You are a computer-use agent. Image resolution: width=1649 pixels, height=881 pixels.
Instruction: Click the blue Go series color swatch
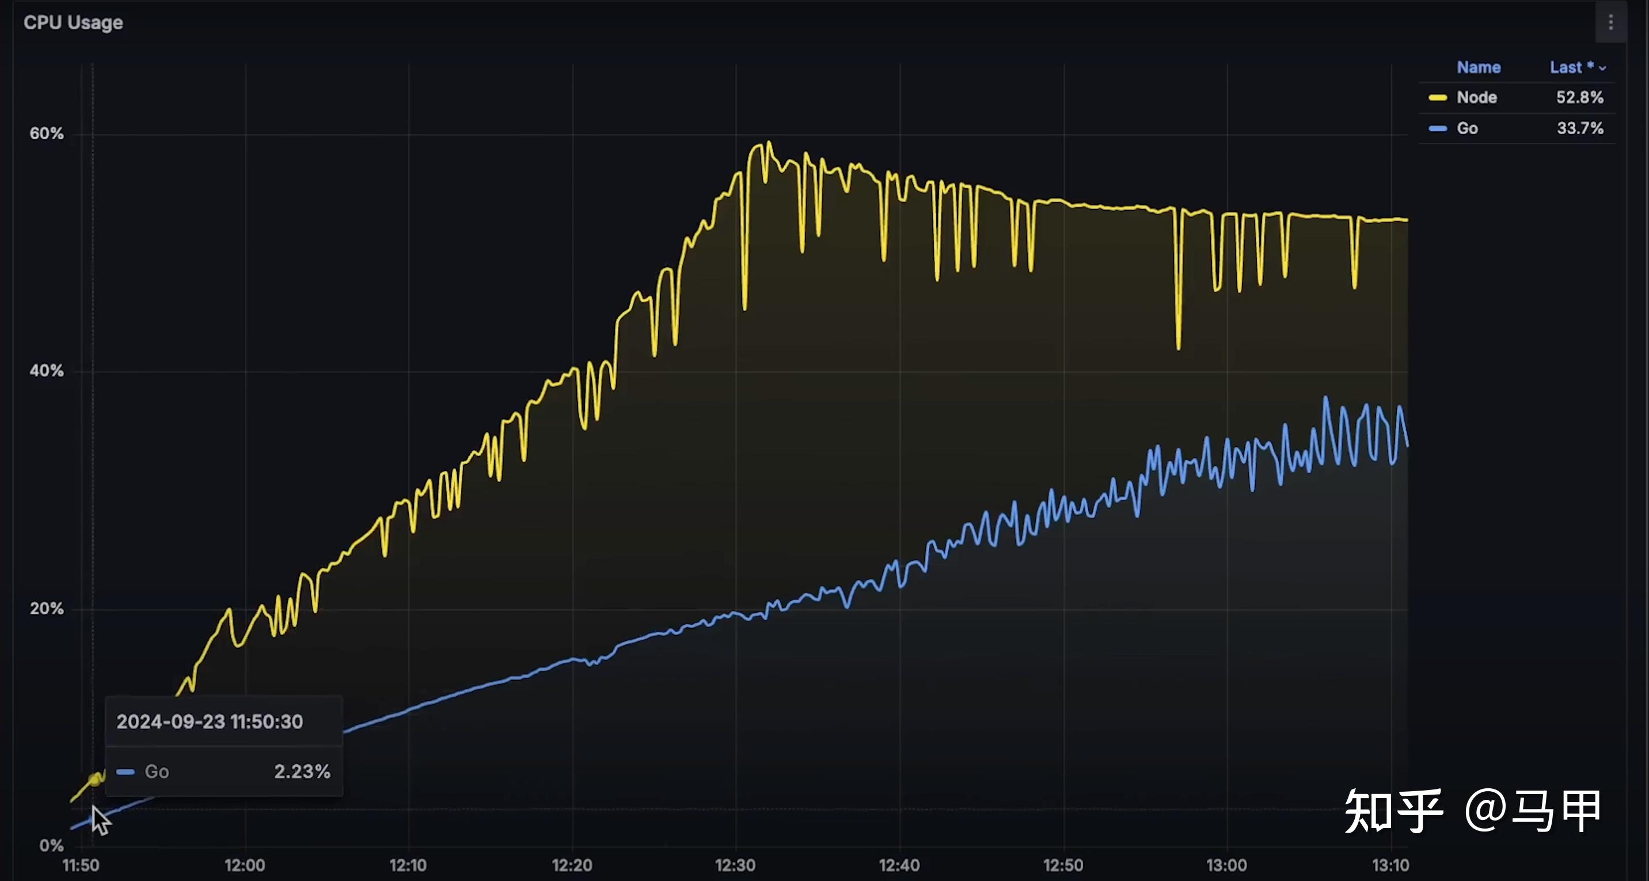coord(1437,128)
